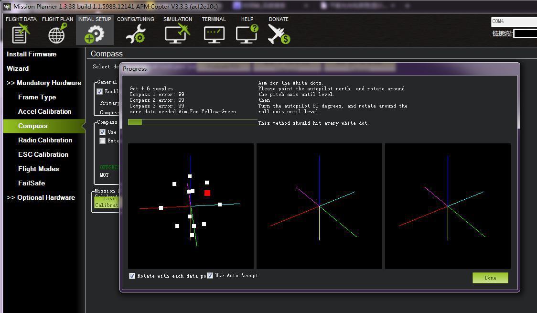537x313 pixels.
Task: Toggle the External compass checkbox
Action: coord(102,141)
